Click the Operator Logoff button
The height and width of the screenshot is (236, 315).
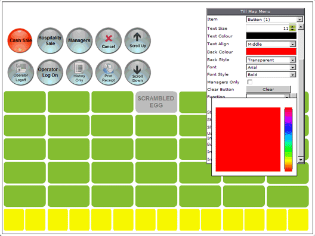tap(21, 73)
